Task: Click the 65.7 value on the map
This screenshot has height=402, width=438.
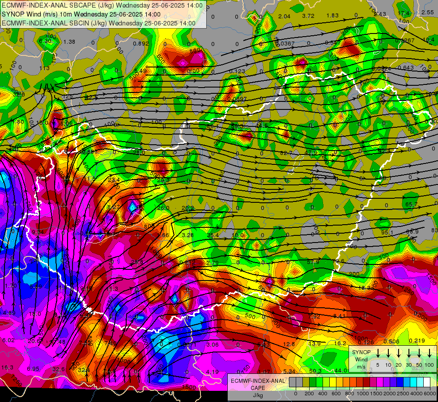Action: click(411, 205)
